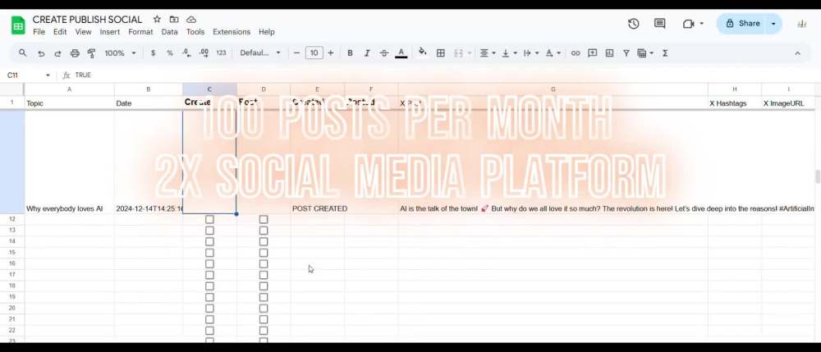821x352 pixels.
Task: Collapse the toolbar with chevron
Action: click(x=797, y=53)
